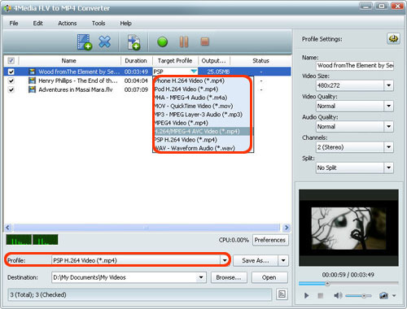
Task: Start conversion with green round button
Action: (x=162, y=42)
